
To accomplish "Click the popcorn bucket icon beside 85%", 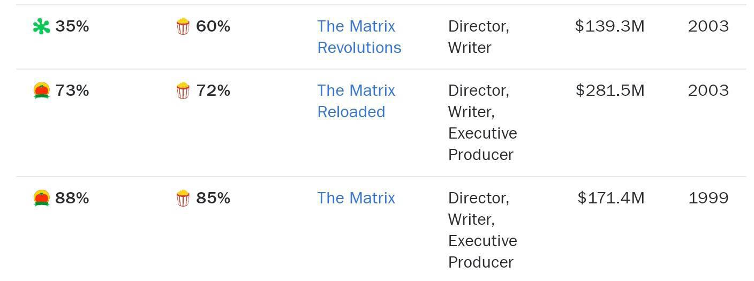I will pos(183,198).
